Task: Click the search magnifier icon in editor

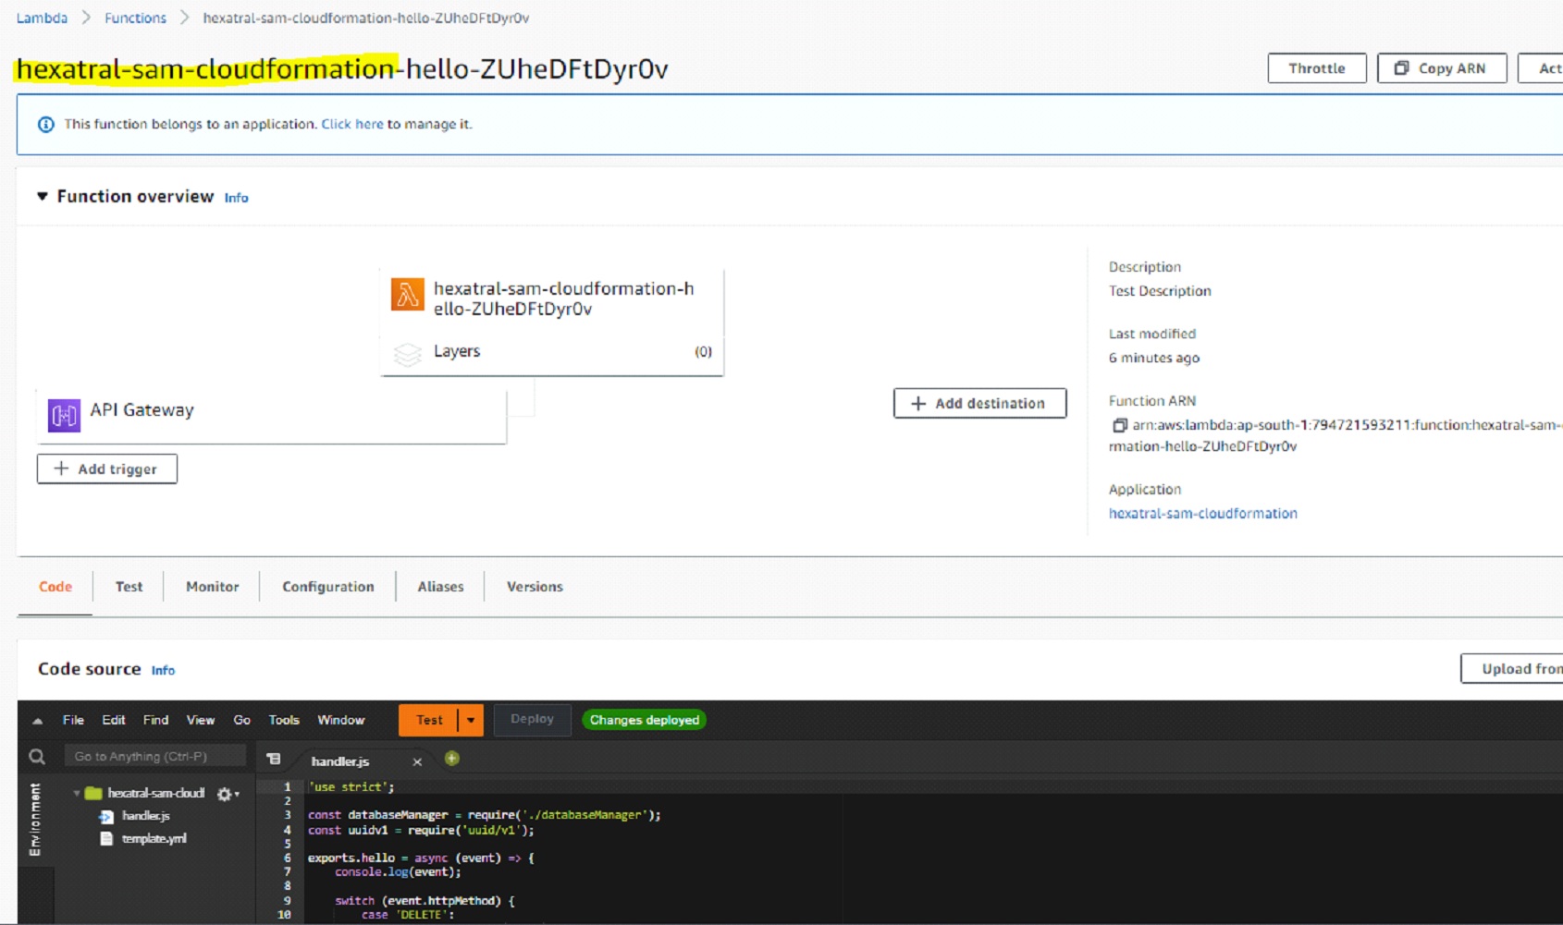Action: pyautogui.click(x=37, y=757)
